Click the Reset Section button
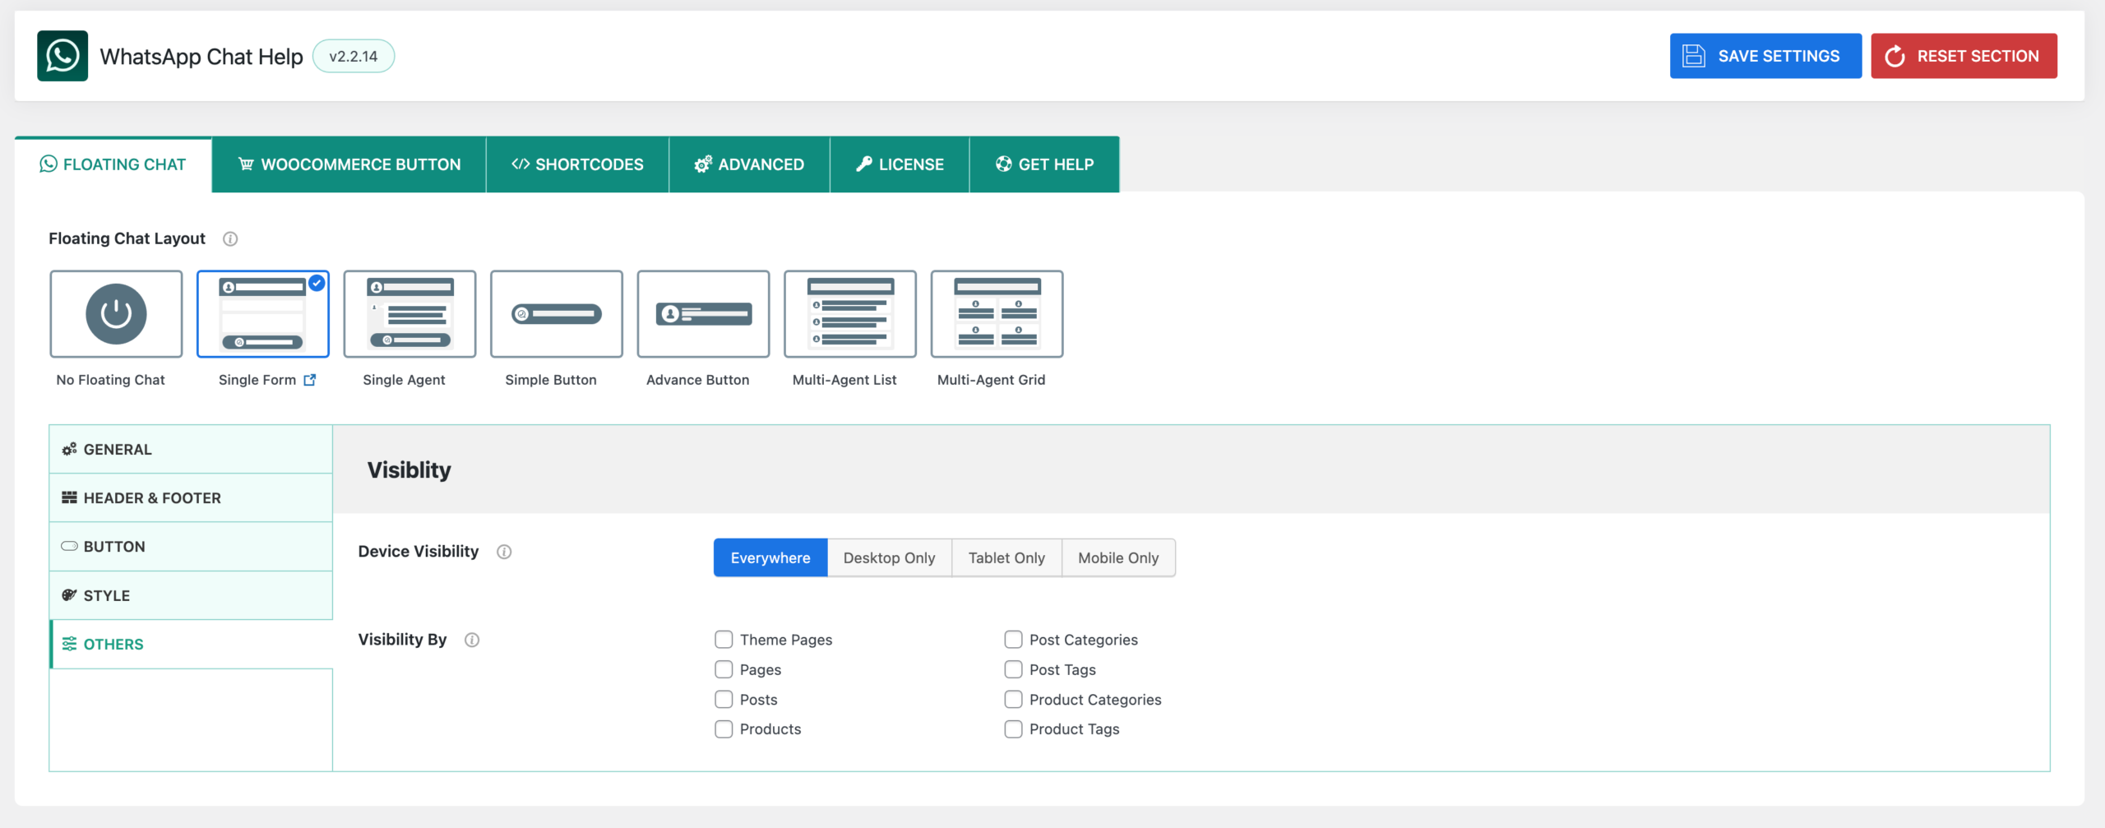 [1964, 56]
